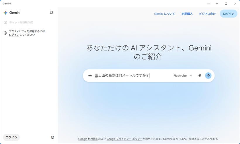Click the info circle icon beside activity notice
240x144 pixels.
pyautogui.click(x=5, y=33)
